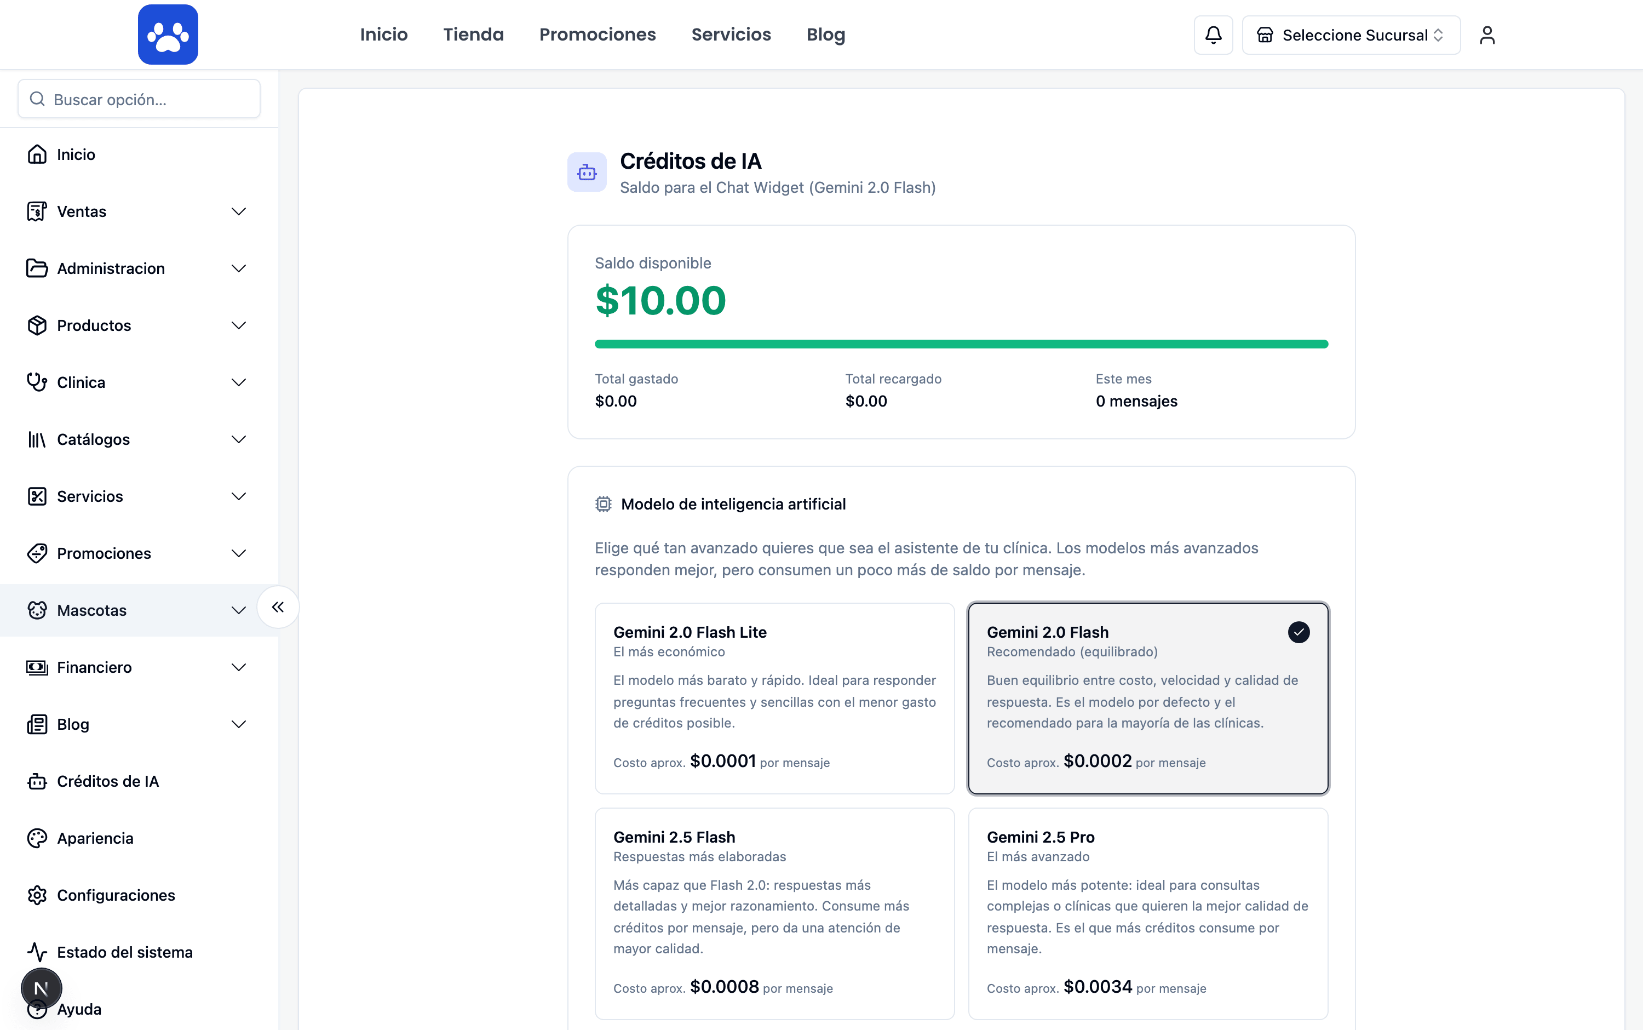Click the stethoscope icon beside Clinica

(37, 382)
